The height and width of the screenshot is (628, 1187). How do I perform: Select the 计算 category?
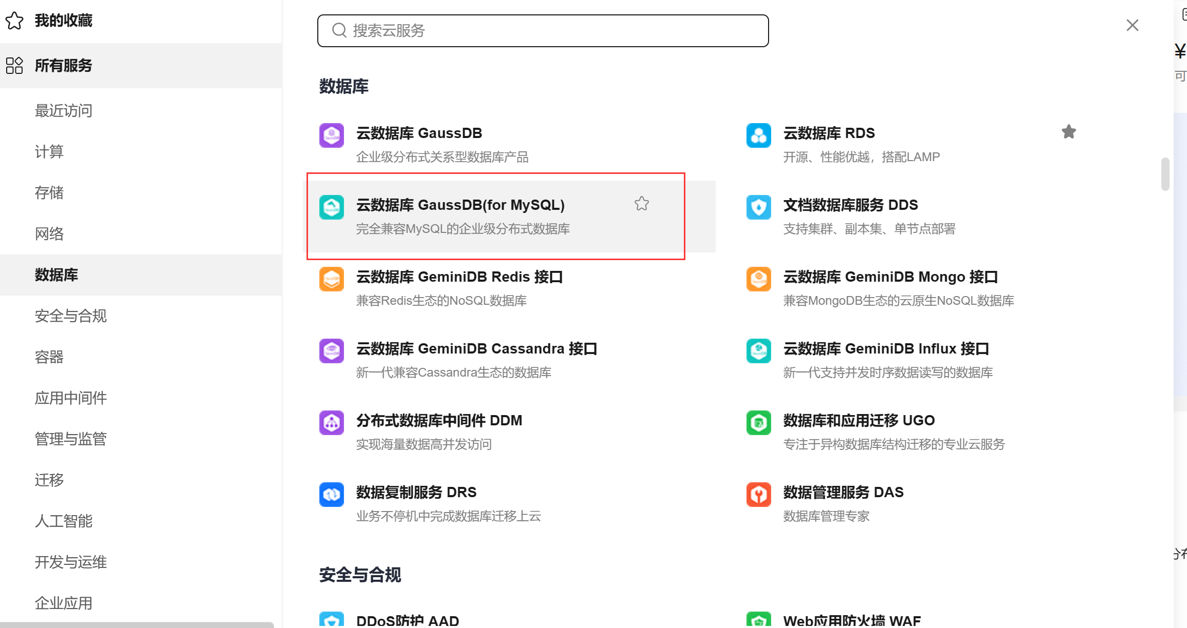click(49, 151)
